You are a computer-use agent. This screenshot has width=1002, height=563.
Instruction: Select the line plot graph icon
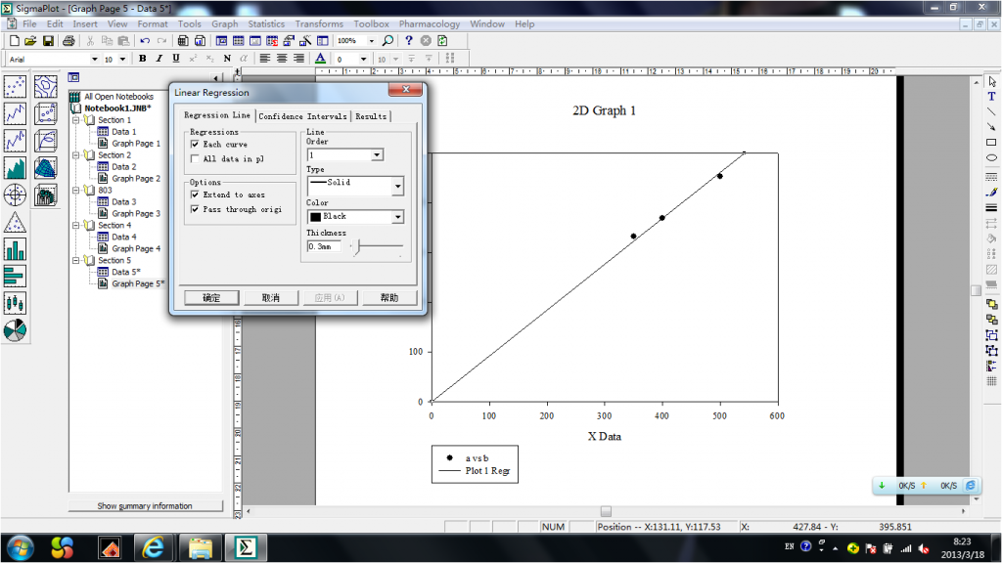click(15, 113)
